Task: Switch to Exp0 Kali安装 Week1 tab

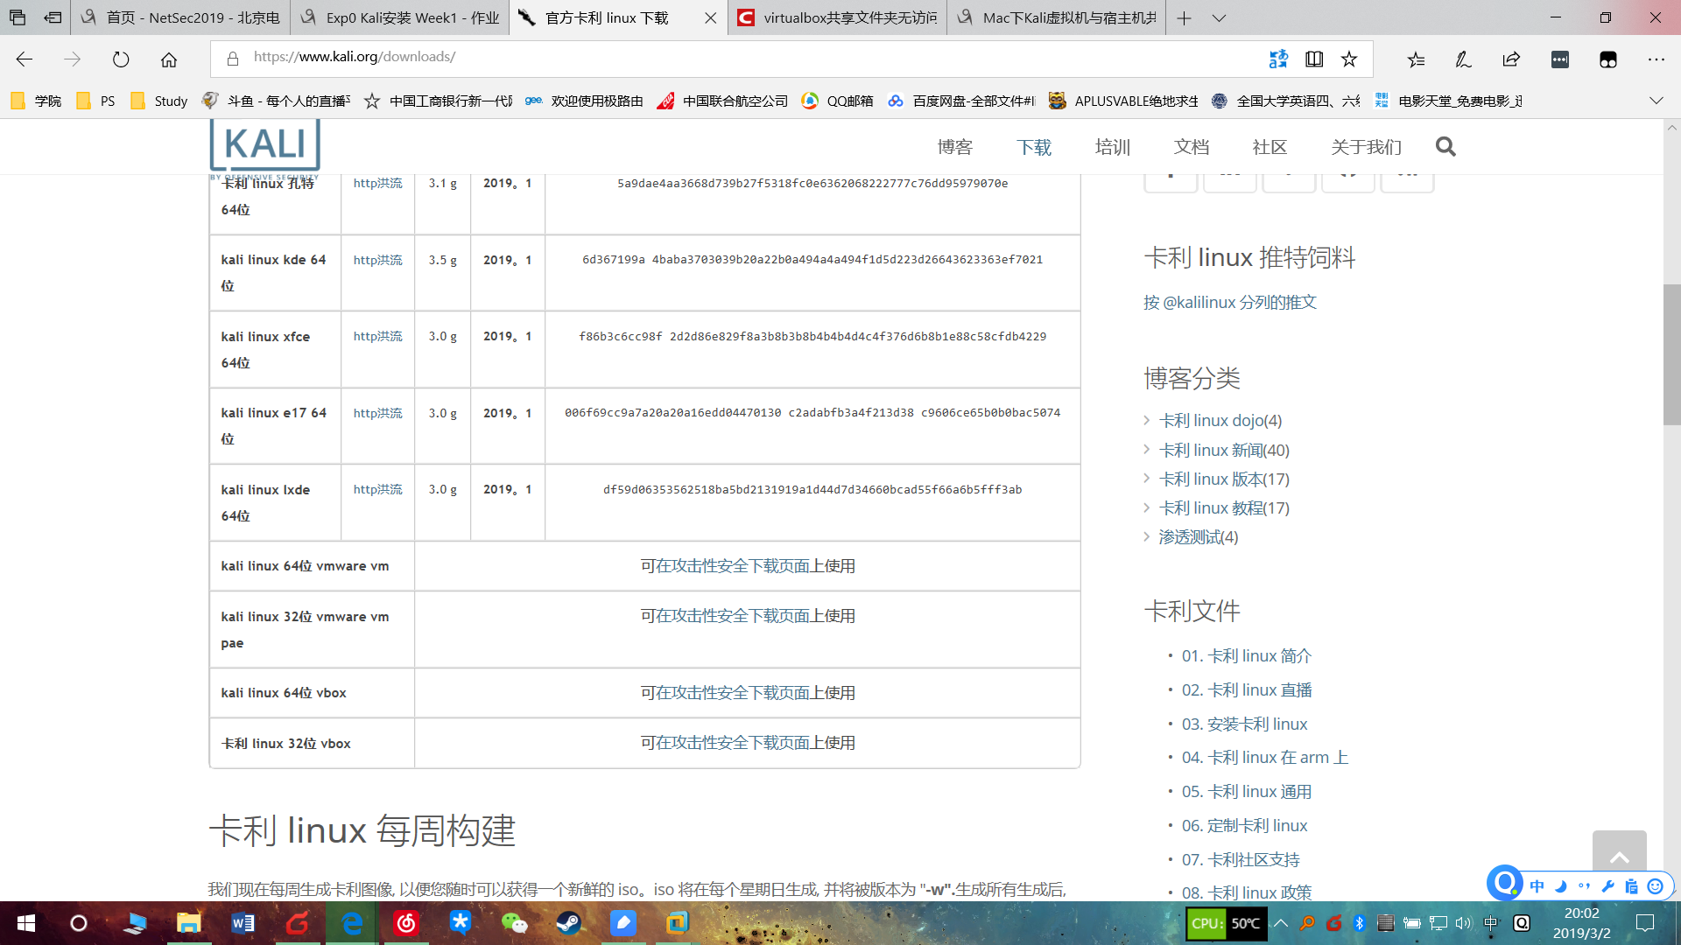Action: (399, 17)
